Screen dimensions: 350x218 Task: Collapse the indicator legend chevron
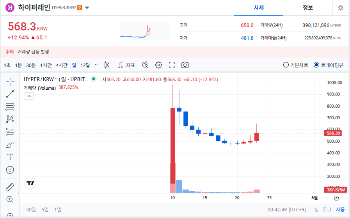pyautogui.click(x=29, y=96)
